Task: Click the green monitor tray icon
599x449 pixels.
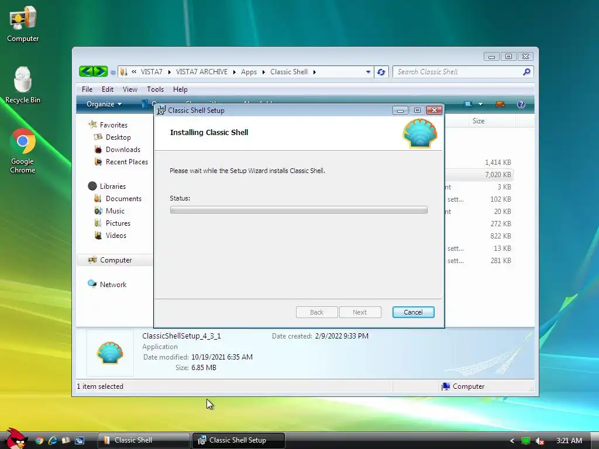Action: (526, 441)
